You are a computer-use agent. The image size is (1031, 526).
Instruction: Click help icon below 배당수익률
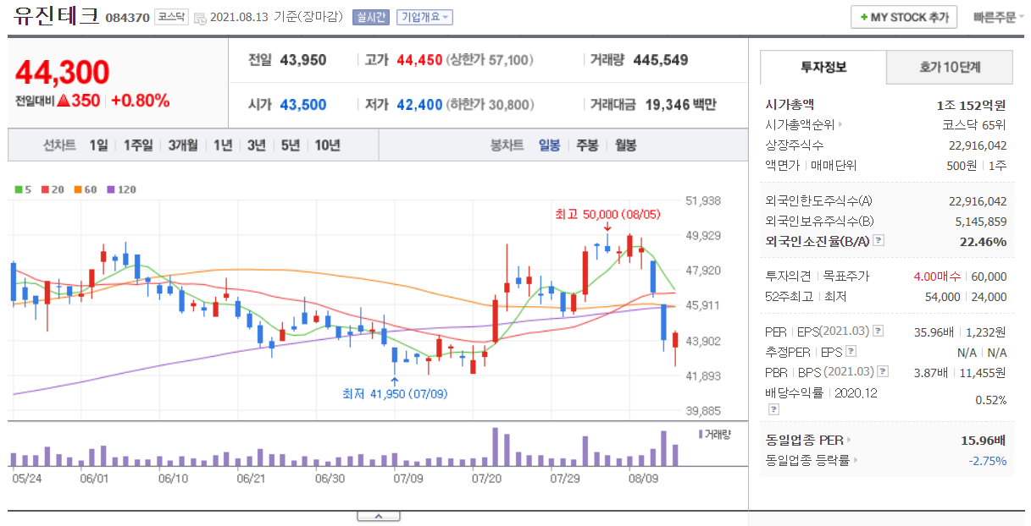[773, 409]
